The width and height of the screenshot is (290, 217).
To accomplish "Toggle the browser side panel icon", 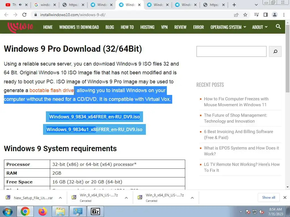I will (266, 15).
